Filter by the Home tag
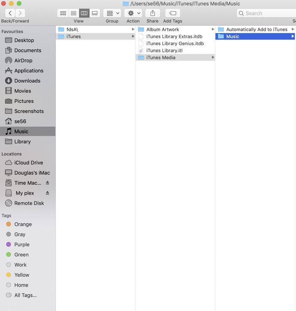 coord(27,285)
